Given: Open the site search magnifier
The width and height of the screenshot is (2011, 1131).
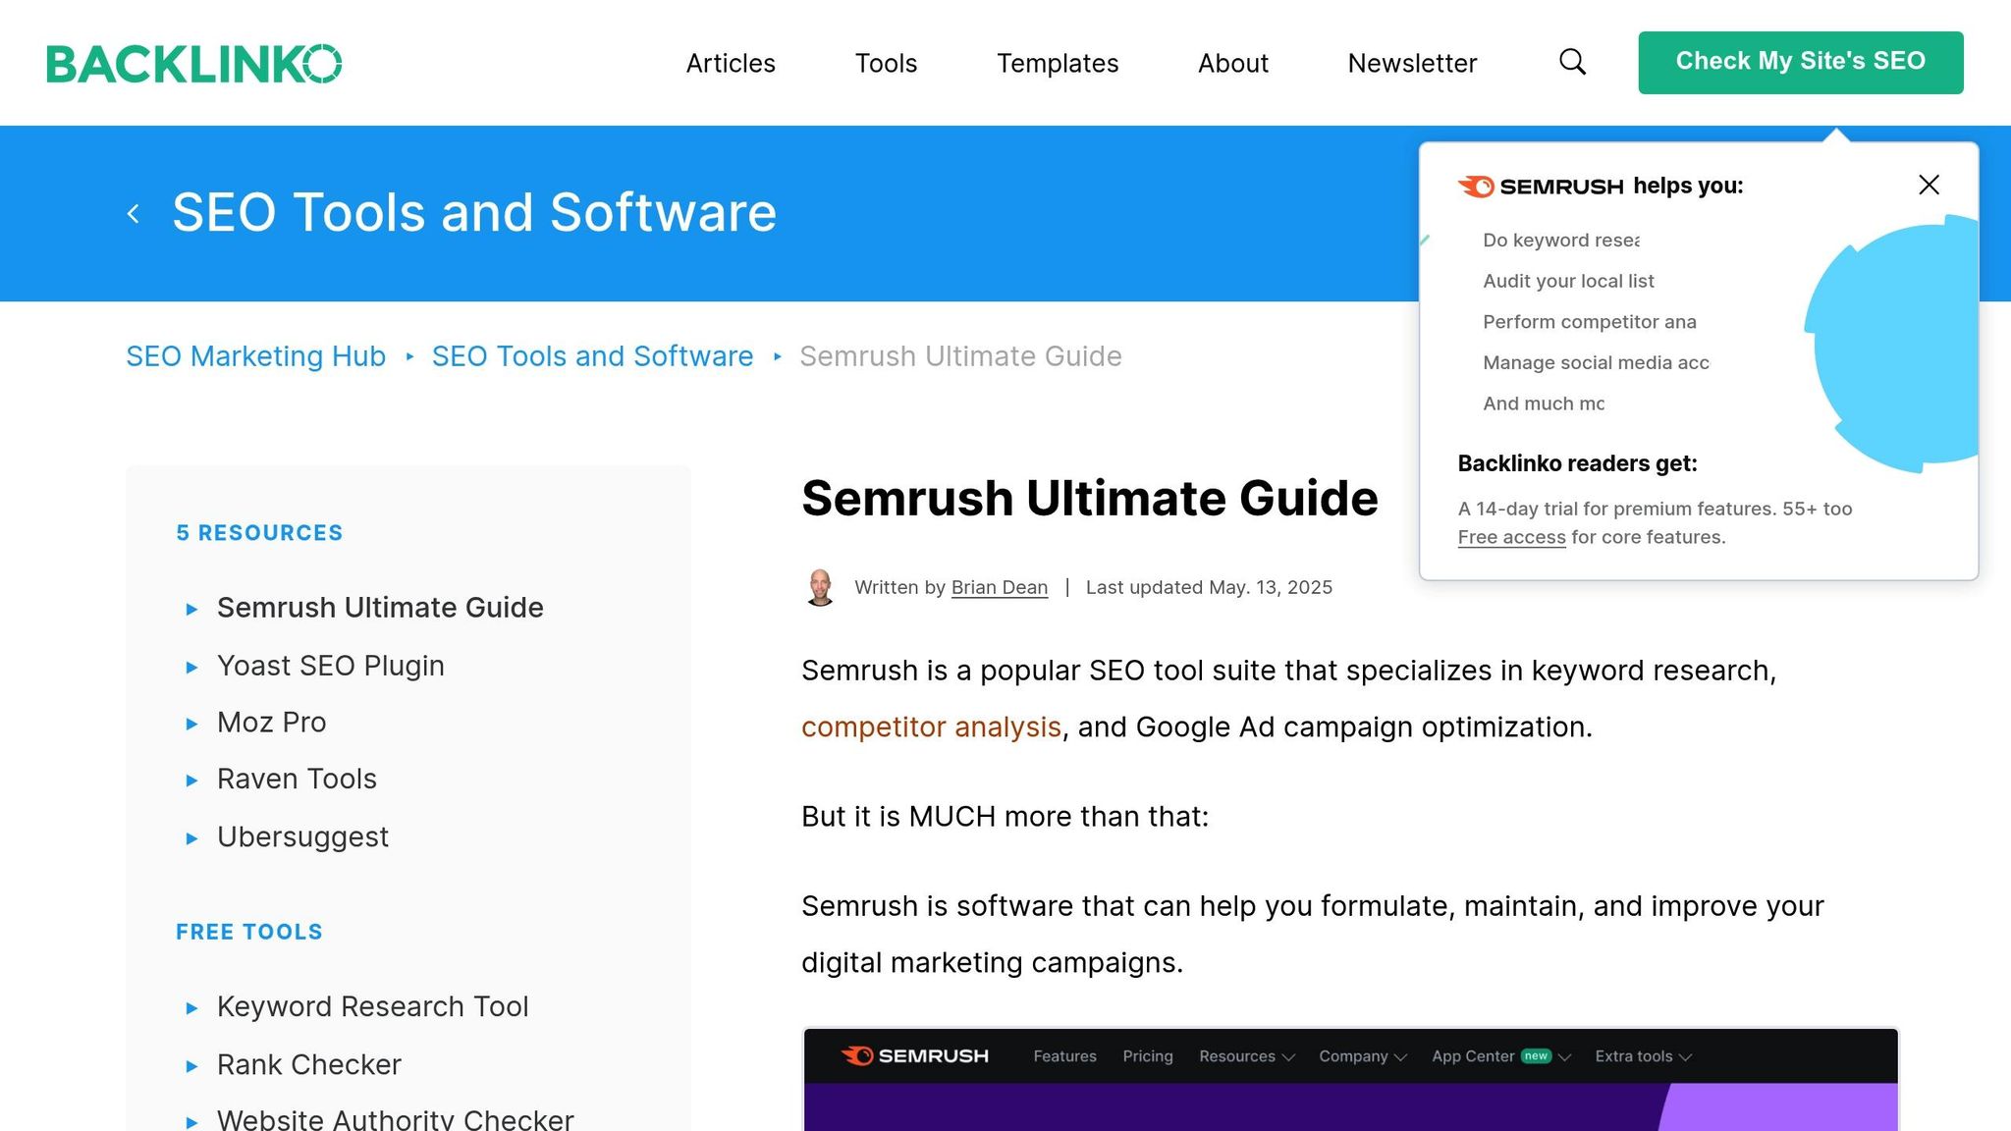Looking at the screenshot, I should pos(1572,62).
